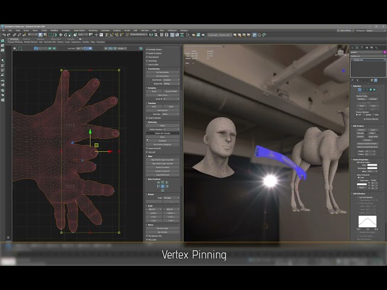Switch to the Freeform ribbon tab
This screenshot has height=290, width=387.
click(x=27, y=39)
